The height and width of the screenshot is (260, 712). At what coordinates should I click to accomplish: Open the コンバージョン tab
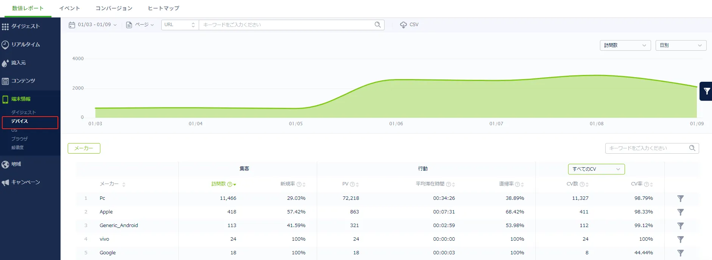[114, 8]
